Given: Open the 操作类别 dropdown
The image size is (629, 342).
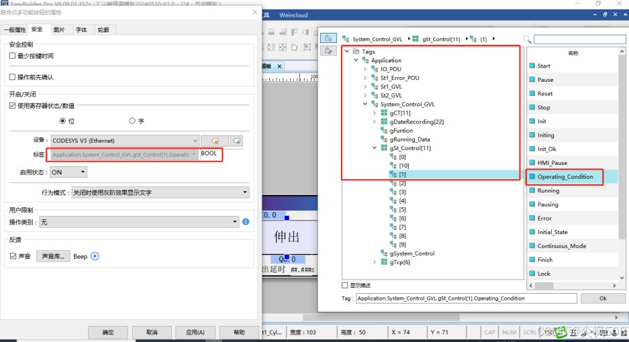Looking at the screenshot, I should (x=139, y=222).
